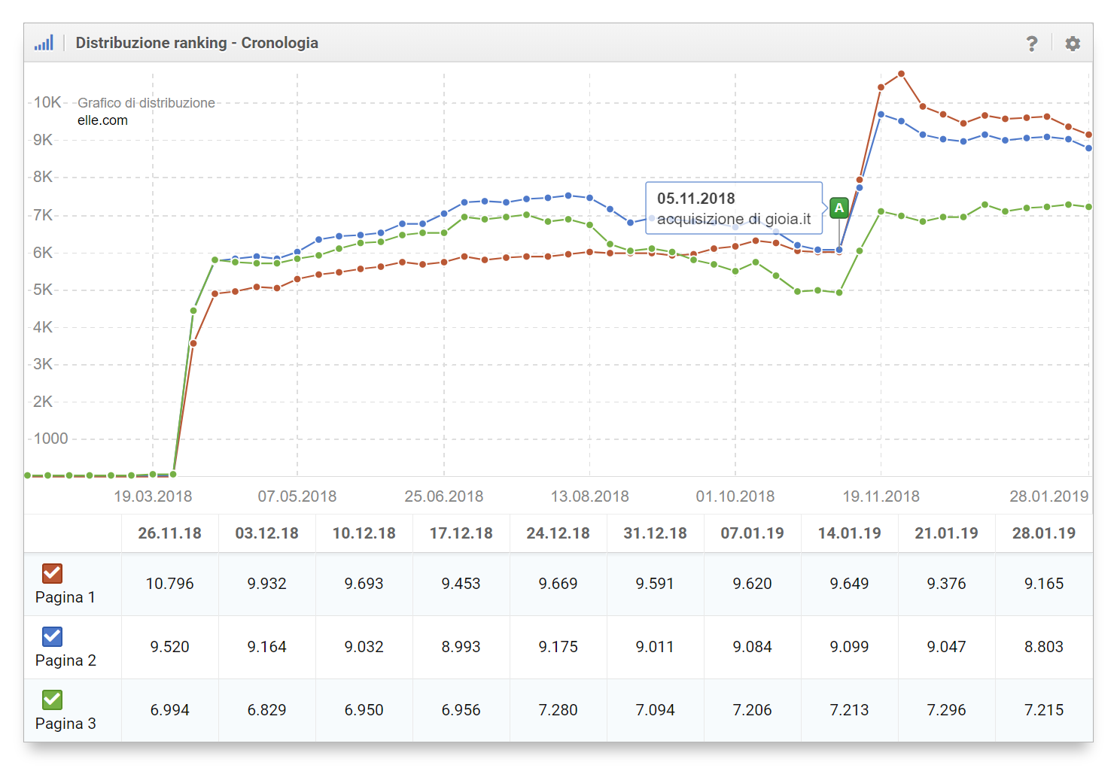Click the bar chart icon beside the title
This screenshot has height=768, width=1120.
click(x=44, y=43)
